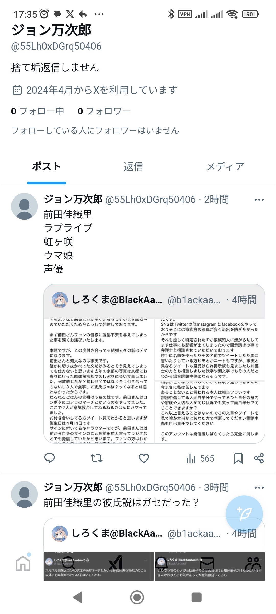Open Communities icon in bottom navigation
The height and width of the screenshot is (614, 276).
point(253,563)
